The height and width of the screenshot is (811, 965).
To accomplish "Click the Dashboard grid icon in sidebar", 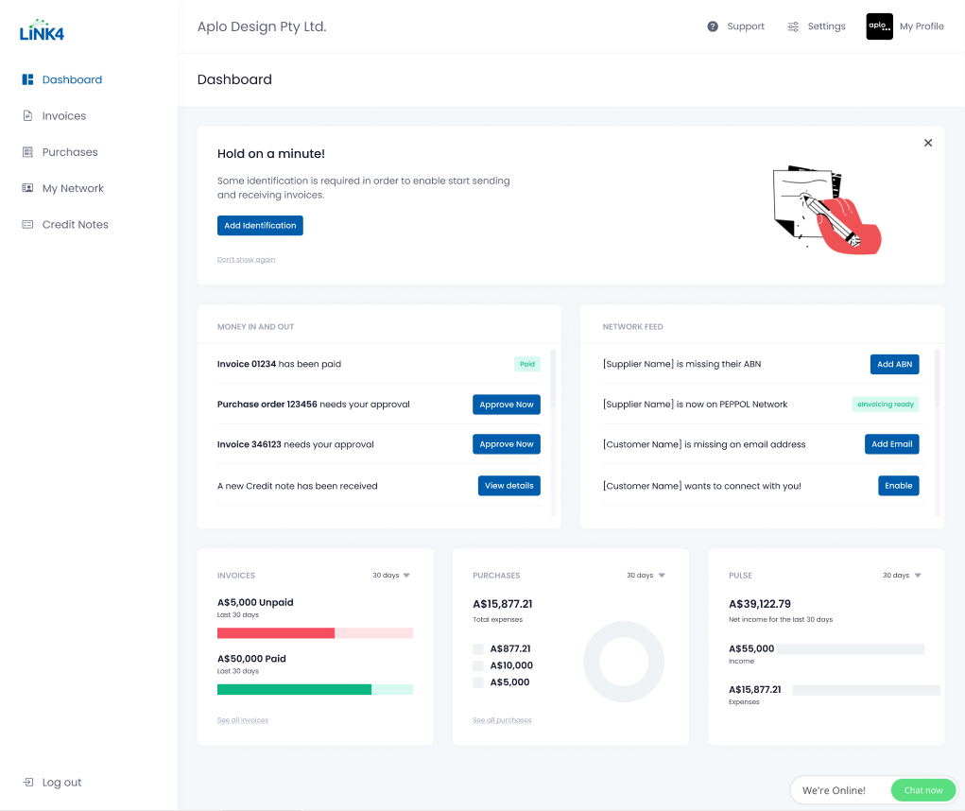I will [27, 79].
